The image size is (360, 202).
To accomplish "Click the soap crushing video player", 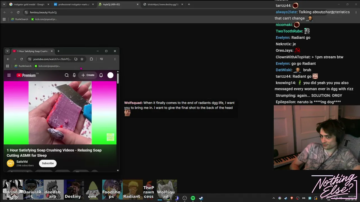I will click(60, 113).
